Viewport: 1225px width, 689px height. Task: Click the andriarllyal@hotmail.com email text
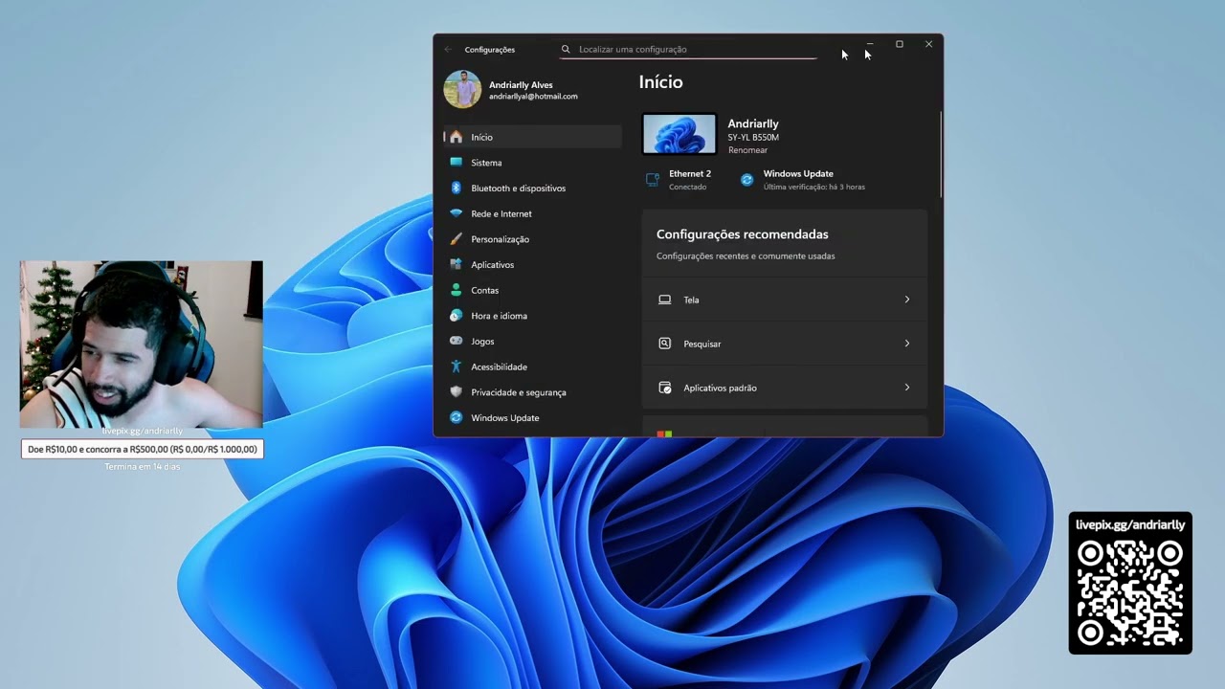point(533,97)
